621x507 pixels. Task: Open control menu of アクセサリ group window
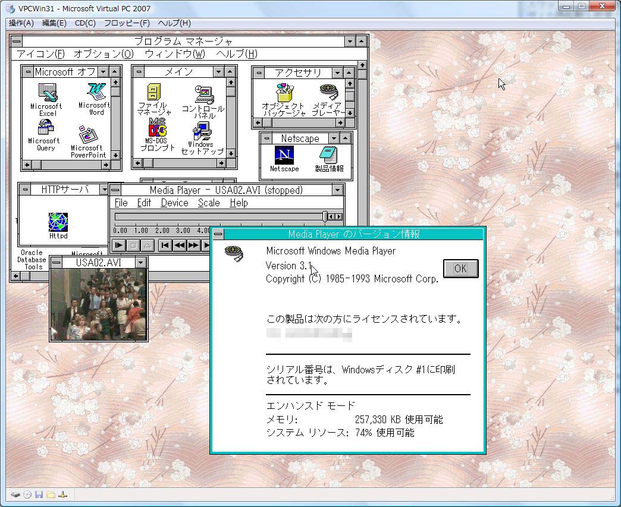pyautogui.click(x=259, y=73)
